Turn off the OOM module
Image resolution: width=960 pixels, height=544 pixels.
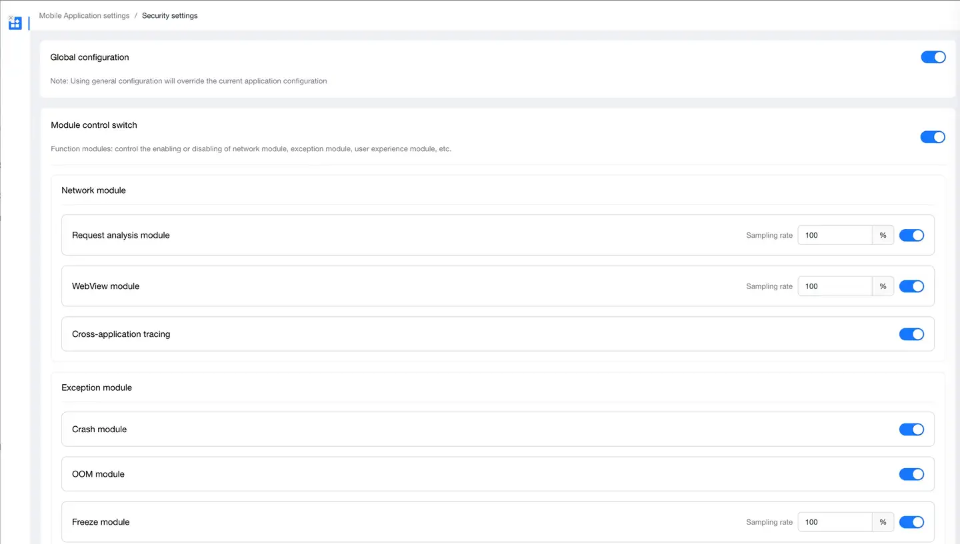[x=911, y=474]
